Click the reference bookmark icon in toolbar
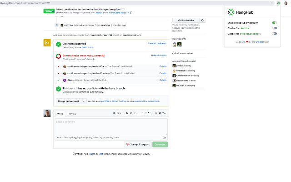 (160, 113)
